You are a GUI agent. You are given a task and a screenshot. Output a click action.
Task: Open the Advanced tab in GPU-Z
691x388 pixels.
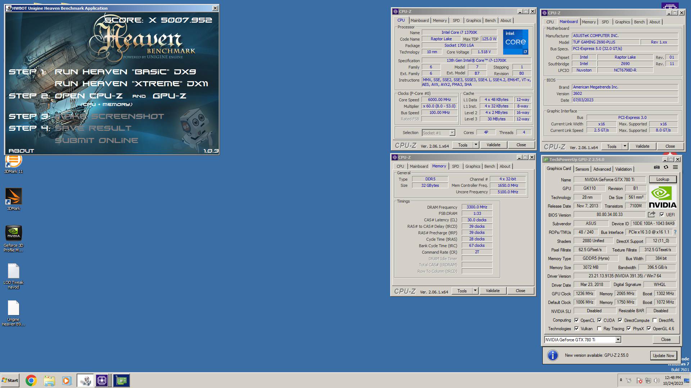coord(602,169)
